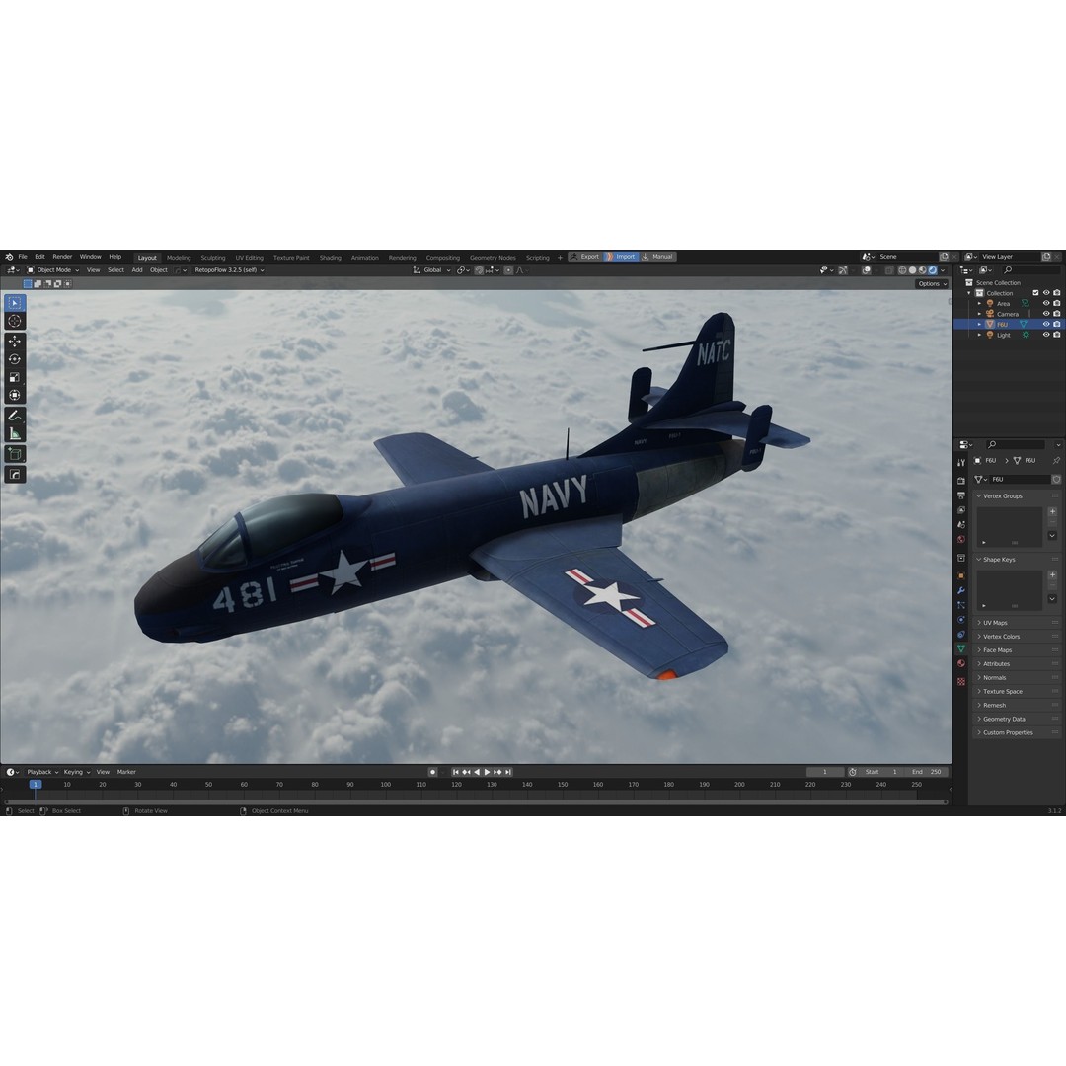Viewport: 1066px width, 1066px height.
Task: Click the End frame field 250
Action: click(x=928, y=772)
